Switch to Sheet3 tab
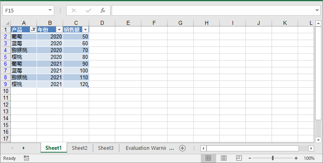 [x=106, y=148]
